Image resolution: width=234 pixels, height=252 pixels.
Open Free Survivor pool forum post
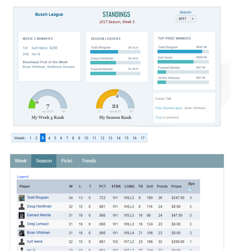coord(168,108)
